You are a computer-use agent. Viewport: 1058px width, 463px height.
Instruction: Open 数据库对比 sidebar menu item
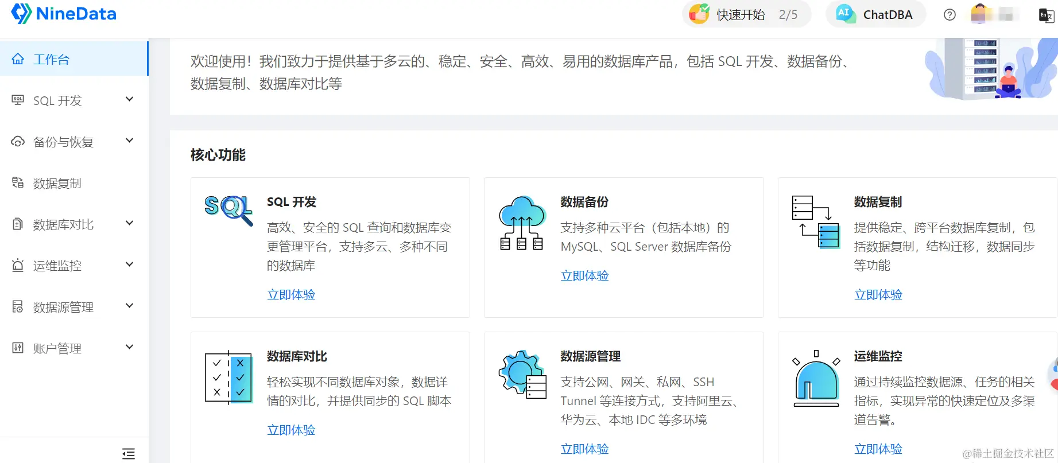[74, 224]
